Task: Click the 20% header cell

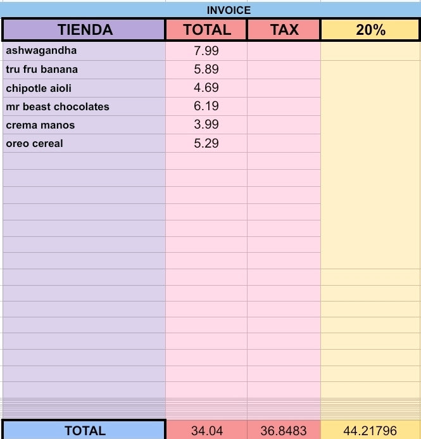Action: pos(370,30)
